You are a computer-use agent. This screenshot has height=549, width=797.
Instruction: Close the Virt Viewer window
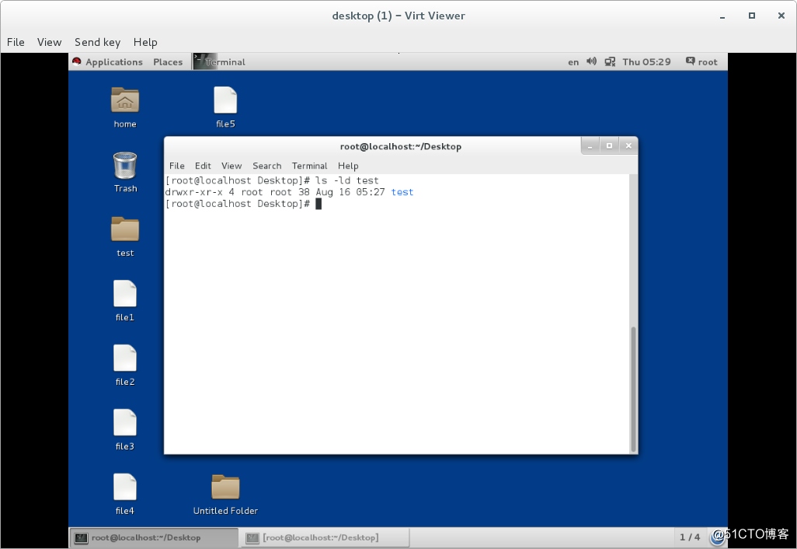point(781,16)
